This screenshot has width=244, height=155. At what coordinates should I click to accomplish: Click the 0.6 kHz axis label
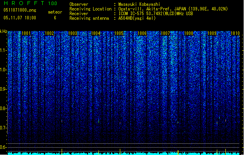3,147
